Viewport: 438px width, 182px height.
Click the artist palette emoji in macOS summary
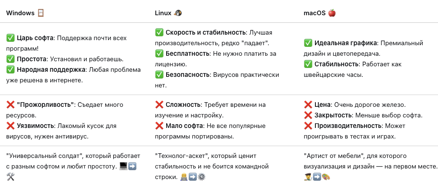(x=326, y=177)
